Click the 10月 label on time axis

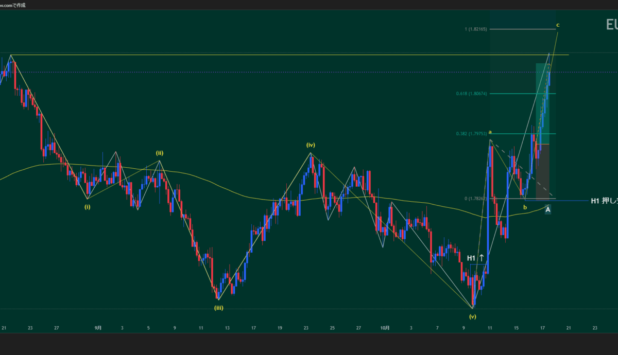tap(385, 328)
